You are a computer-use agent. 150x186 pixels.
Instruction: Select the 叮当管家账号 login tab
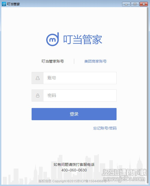coord(53,61)
